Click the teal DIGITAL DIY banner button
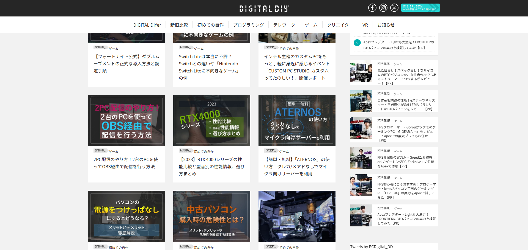The width and height of the screenshot is (528, 250). 420,8
